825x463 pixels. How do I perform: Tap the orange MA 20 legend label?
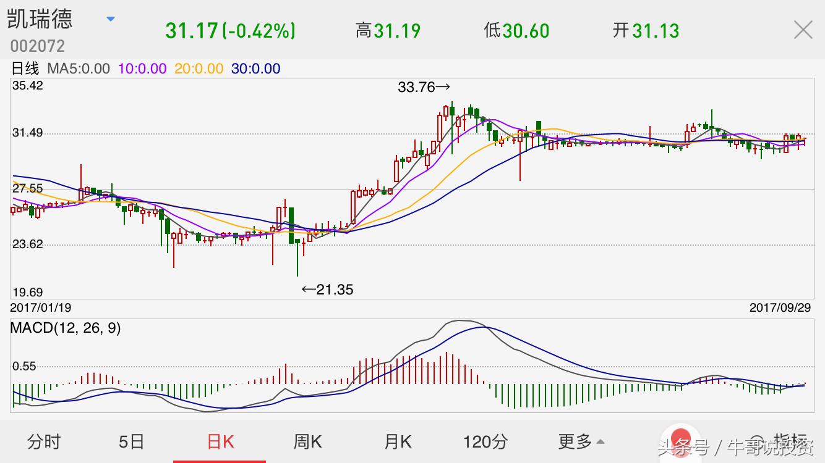pyautogui.click(x=199, y=69)
